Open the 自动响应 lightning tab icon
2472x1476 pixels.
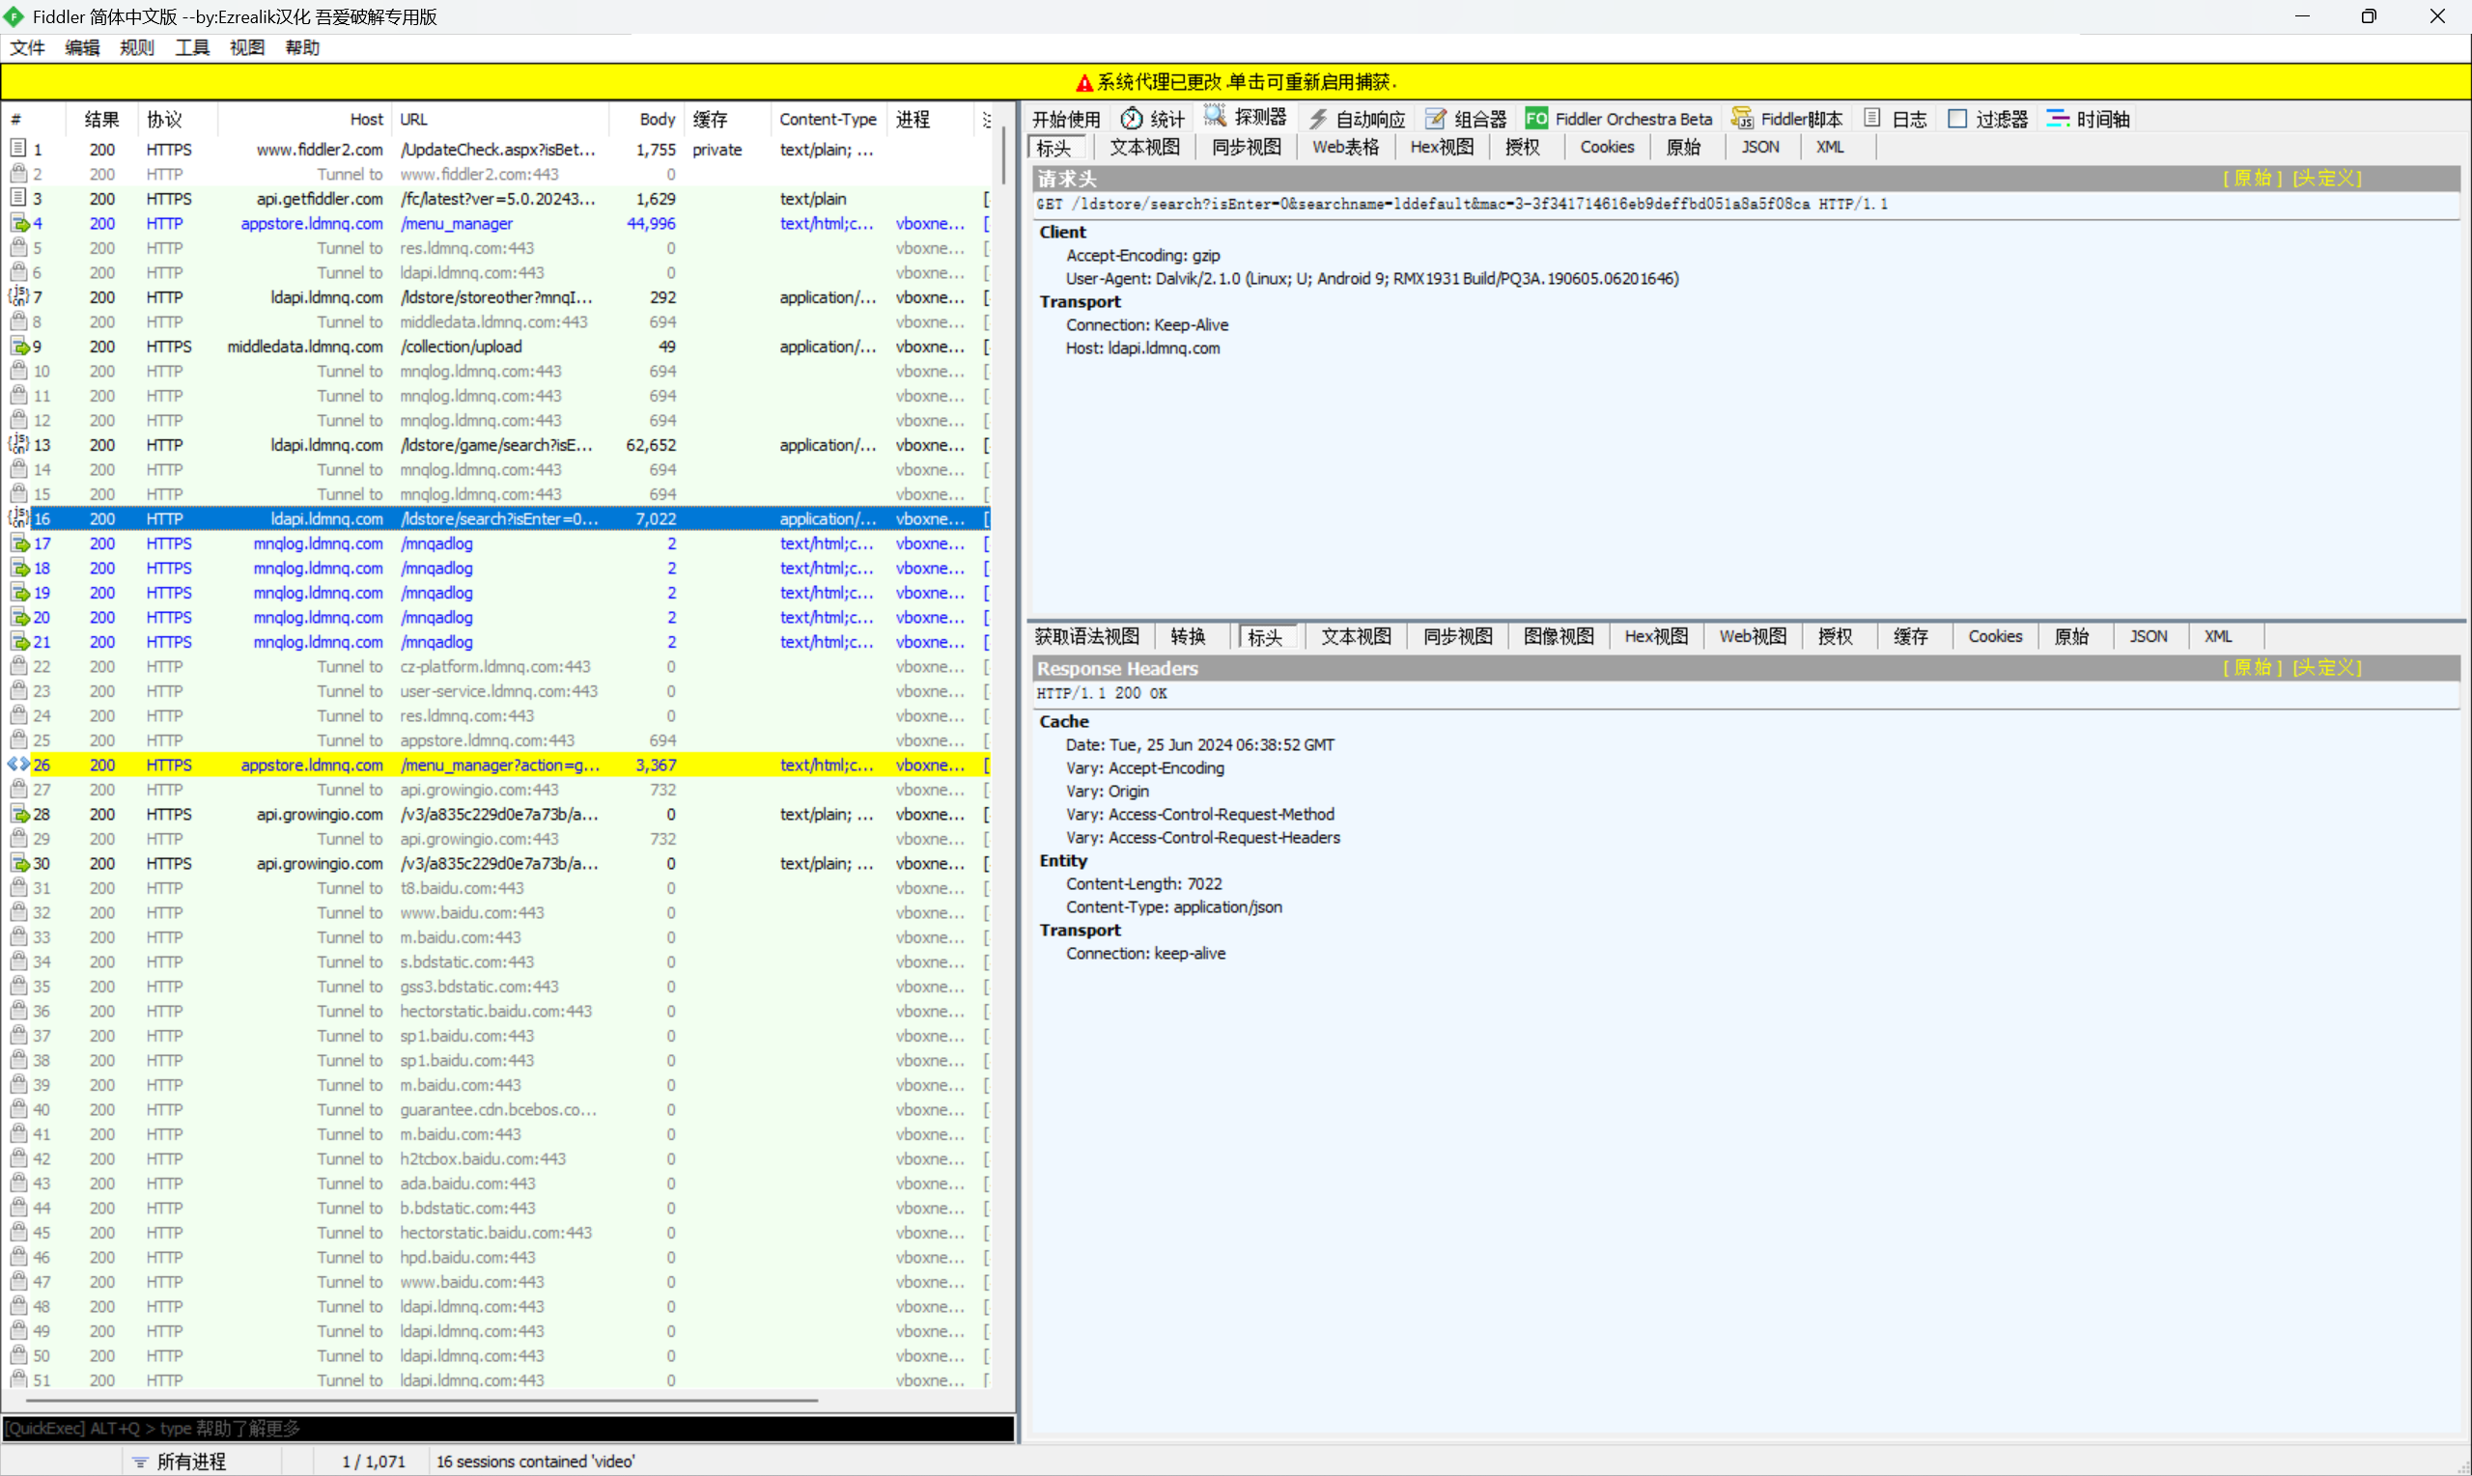[x=1318, y=119]
